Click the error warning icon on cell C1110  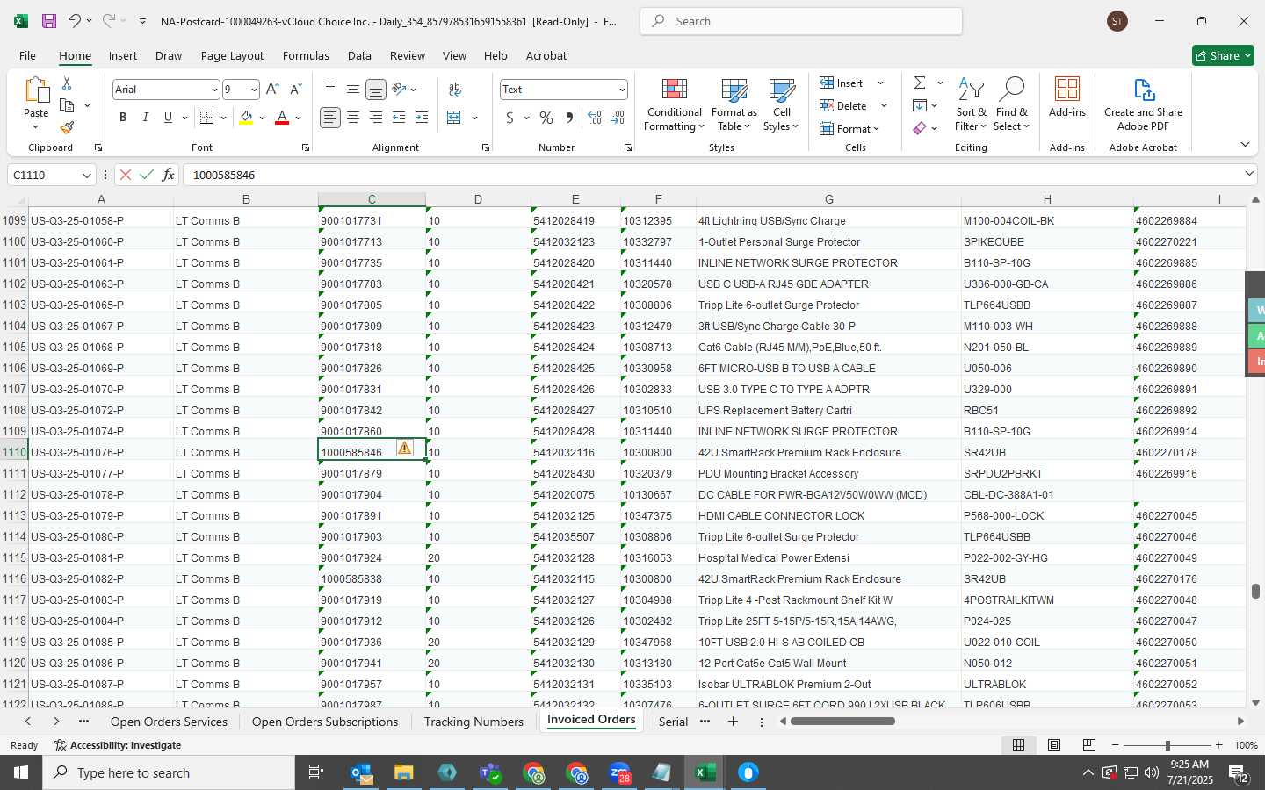pyautogui.click(x=404, y=449)
